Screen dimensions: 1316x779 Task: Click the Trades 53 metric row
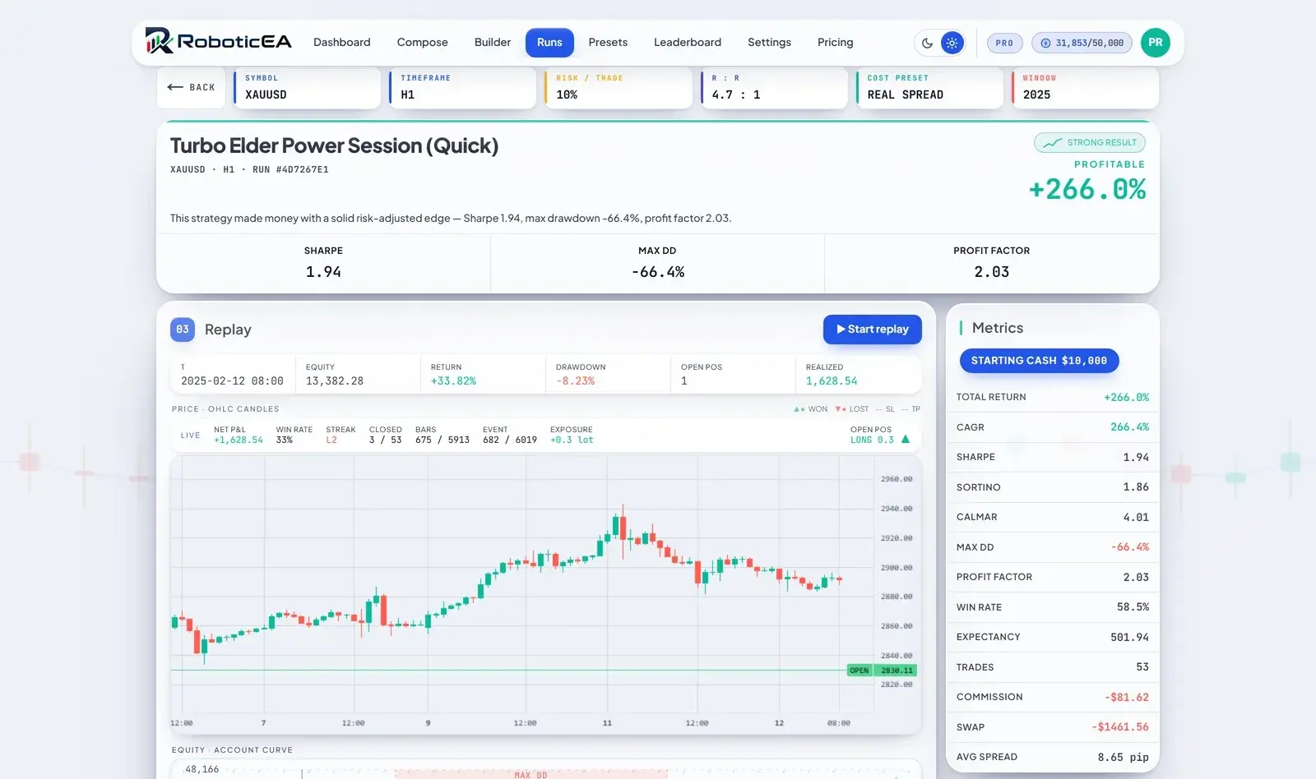click(x=1053, y=667)
